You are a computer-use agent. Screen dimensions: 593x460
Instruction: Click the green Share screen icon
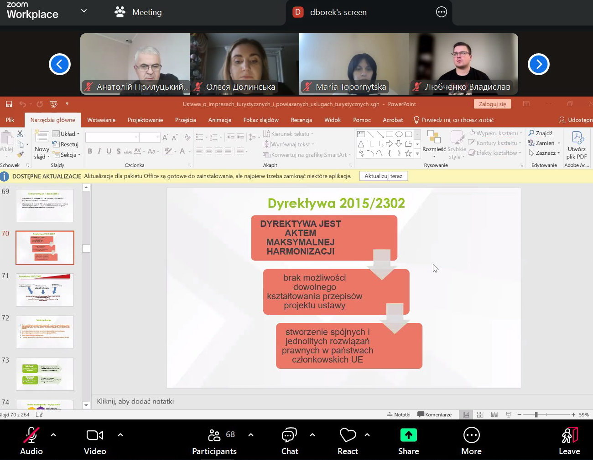pos(408,436)
